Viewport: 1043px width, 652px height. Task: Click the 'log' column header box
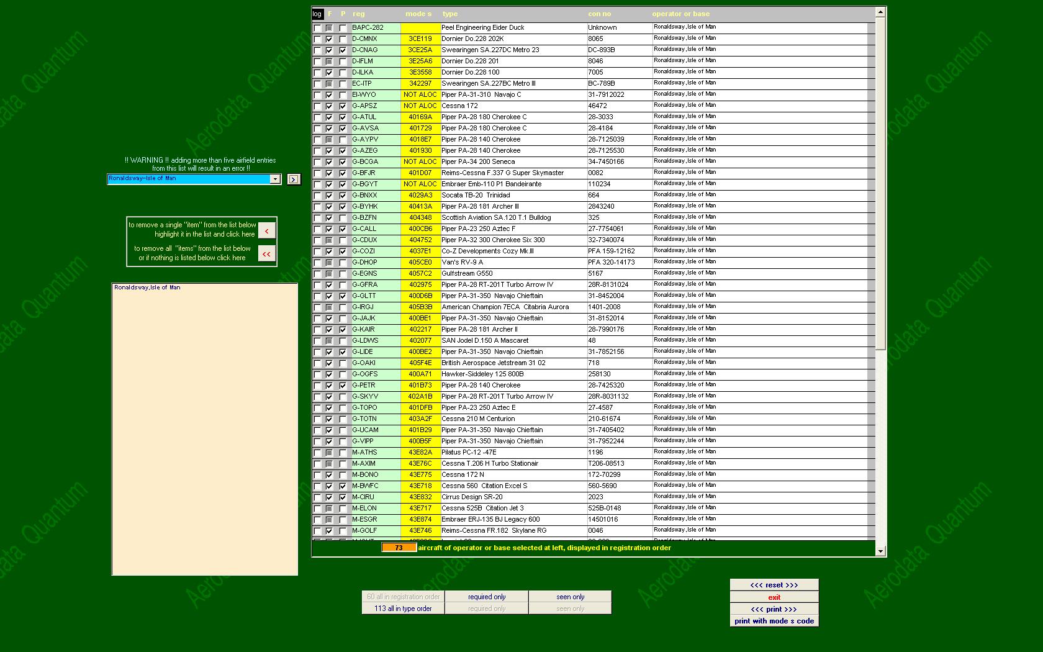pos(317,14)
